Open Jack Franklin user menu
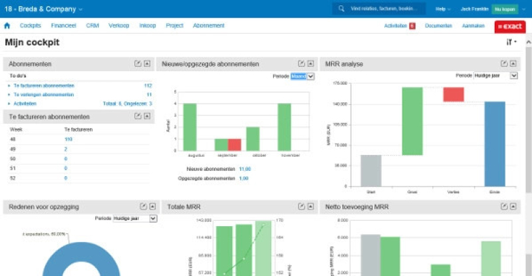 pos(474,9)
